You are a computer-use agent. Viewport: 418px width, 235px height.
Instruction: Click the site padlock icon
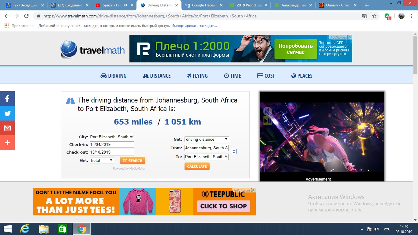(x=39, y=16)
